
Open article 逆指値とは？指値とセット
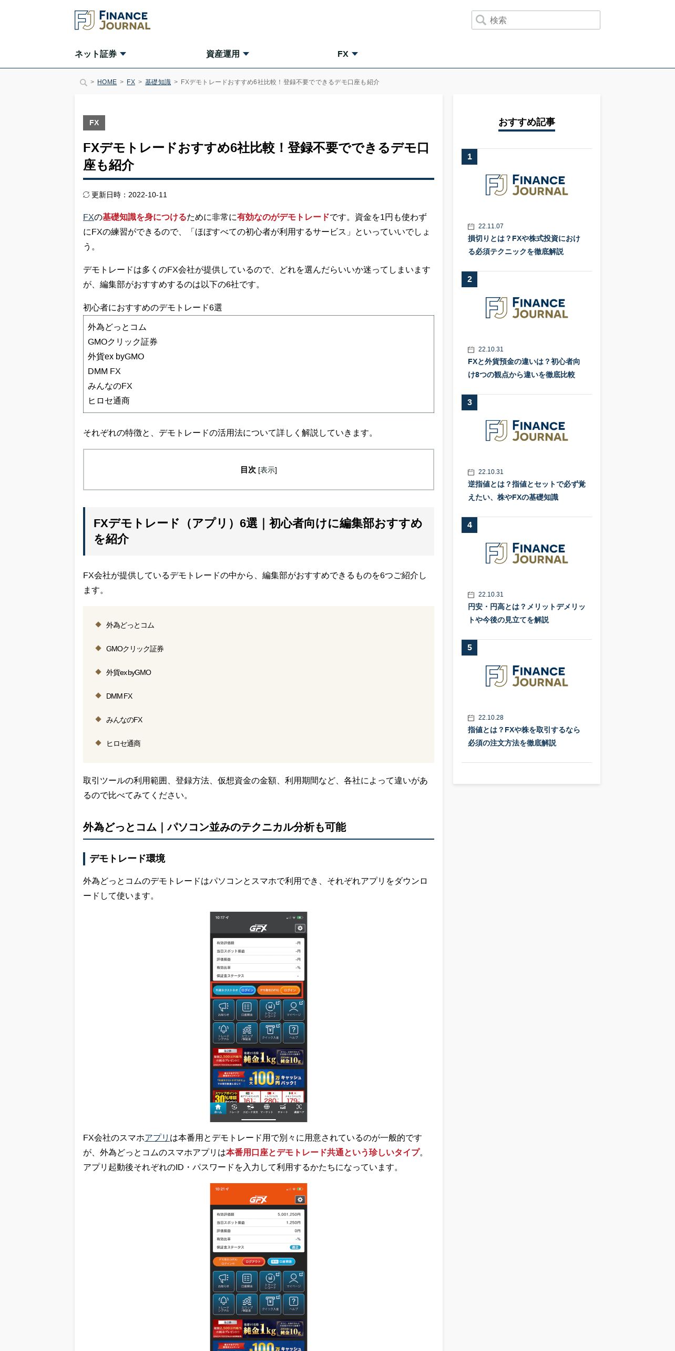coord(527,490)
